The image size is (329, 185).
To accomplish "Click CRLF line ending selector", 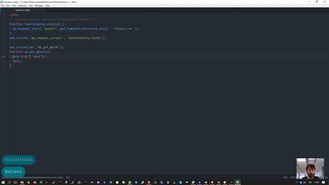I will (x=285, y=177).
